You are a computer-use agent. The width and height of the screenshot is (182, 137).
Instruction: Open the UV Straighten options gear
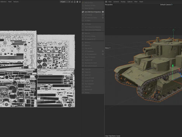click(x=103, y=51)
